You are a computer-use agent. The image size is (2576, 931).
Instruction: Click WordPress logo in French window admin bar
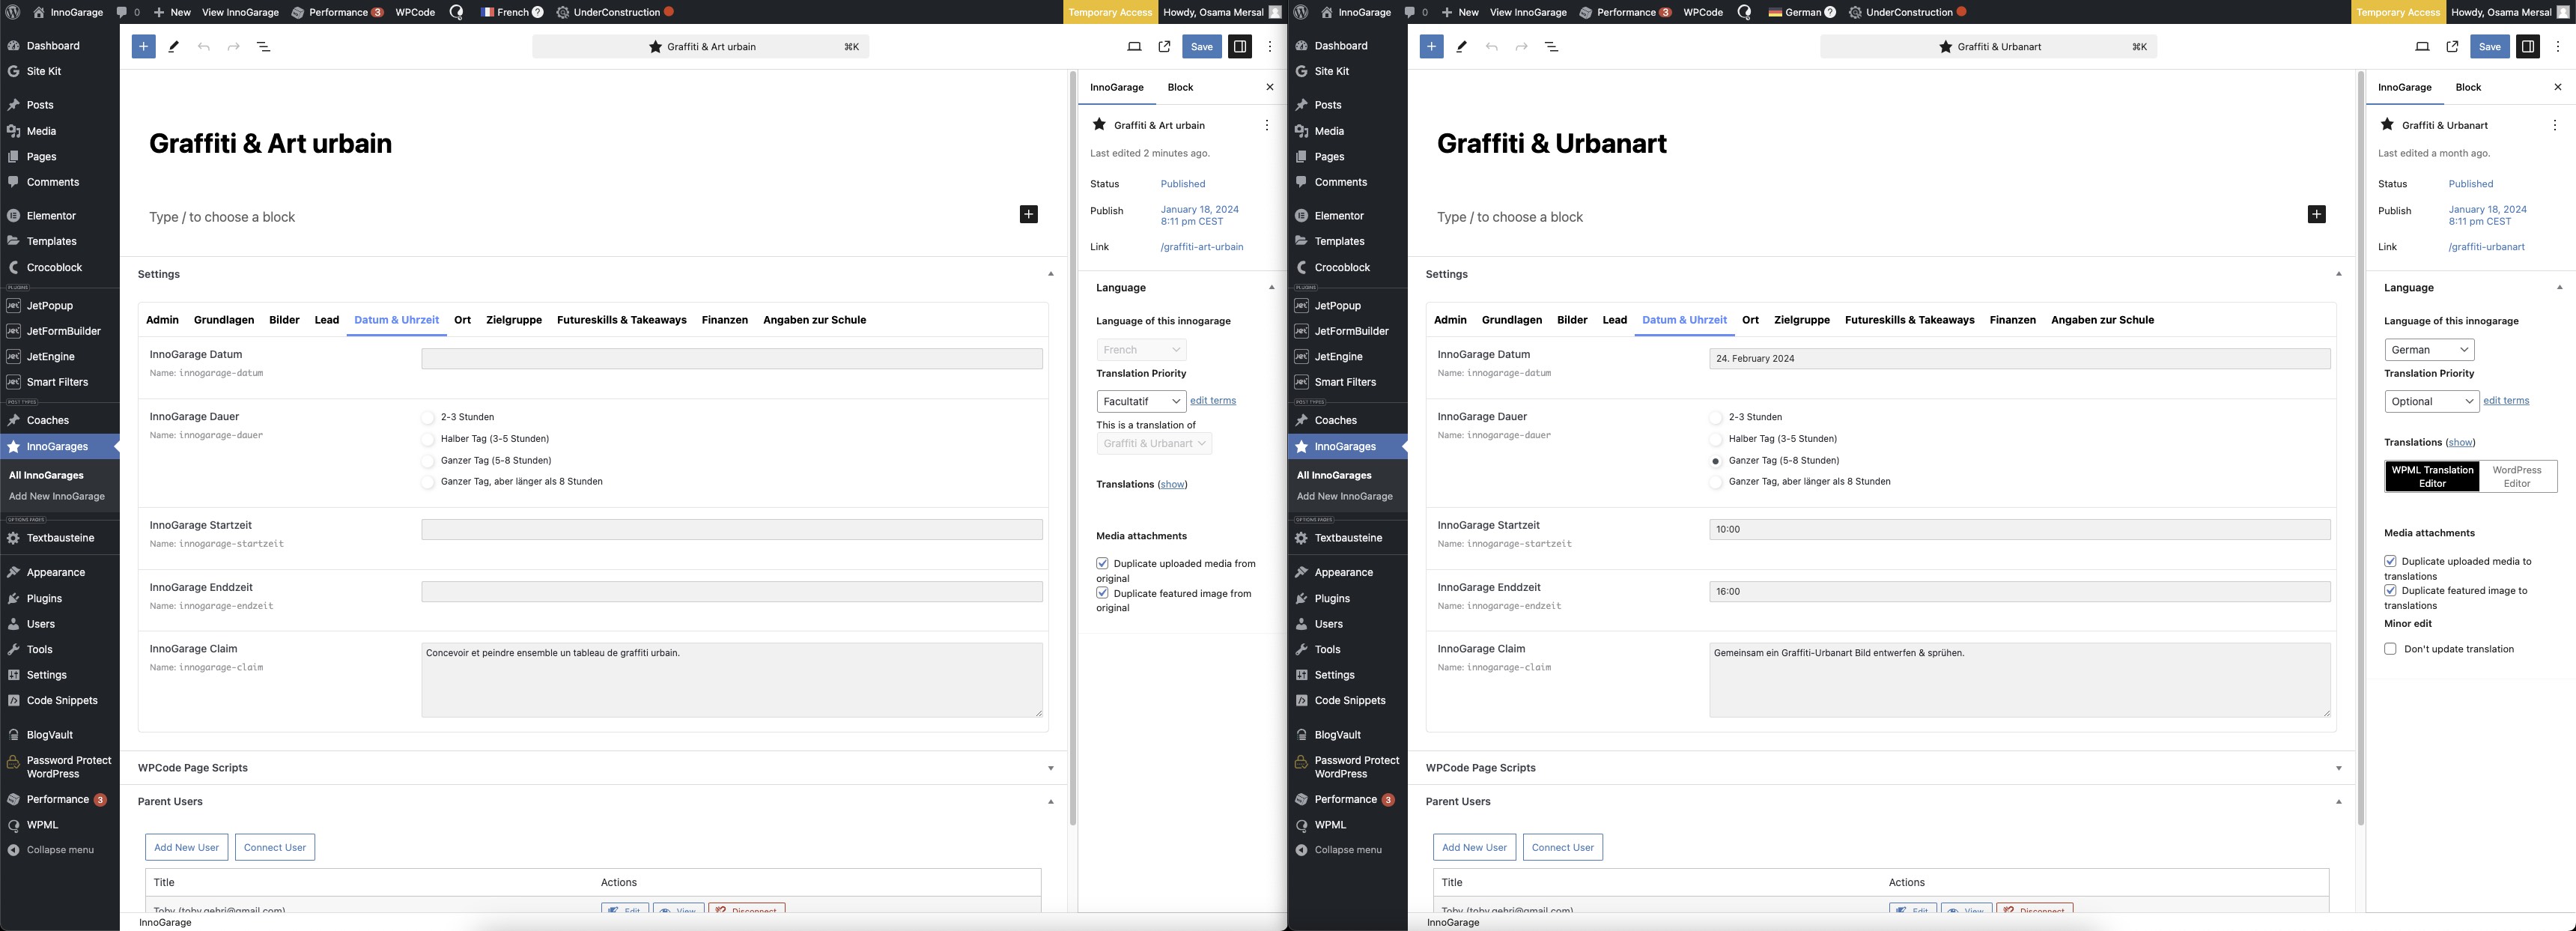coord(13,12)
